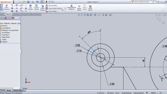Open the DimXpertManager panel tab
The image size is (167, 94).
click(x=9, y=18)
